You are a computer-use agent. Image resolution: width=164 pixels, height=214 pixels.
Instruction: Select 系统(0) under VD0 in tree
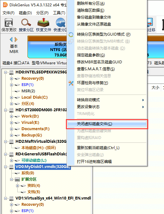[28, 173]
